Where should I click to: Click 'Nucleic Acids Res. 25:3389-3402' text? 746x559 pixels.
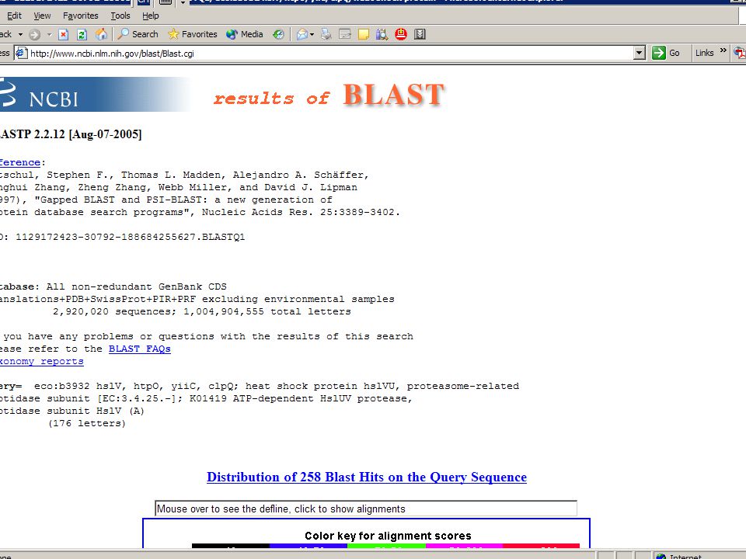pos(301,212)
